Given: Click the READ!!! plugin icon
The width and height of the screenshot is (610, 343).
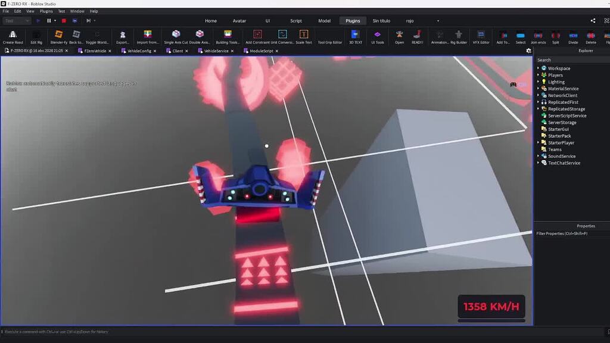Looking at the screenshot, I should pos(417,37).
